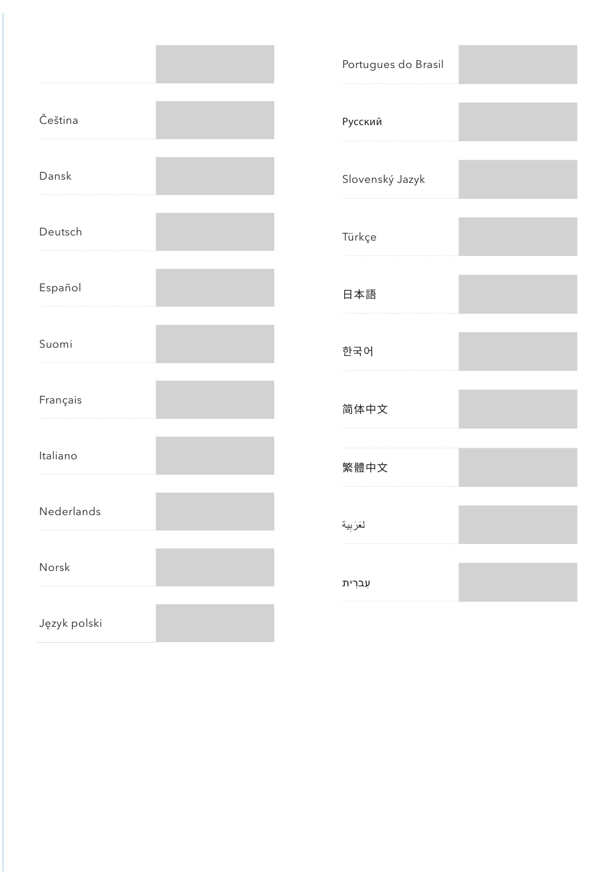Select Portugues do Brasil language
Screen dimensions: 610x884
tap(393, 64)
